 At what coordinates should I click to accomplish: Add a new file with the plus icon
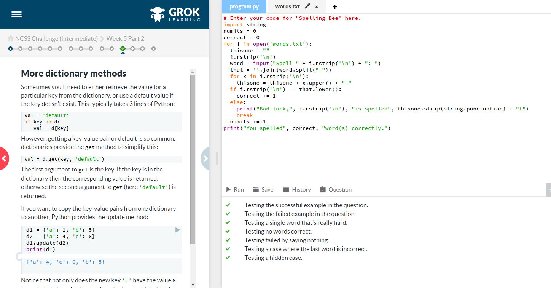click(335, 7)
